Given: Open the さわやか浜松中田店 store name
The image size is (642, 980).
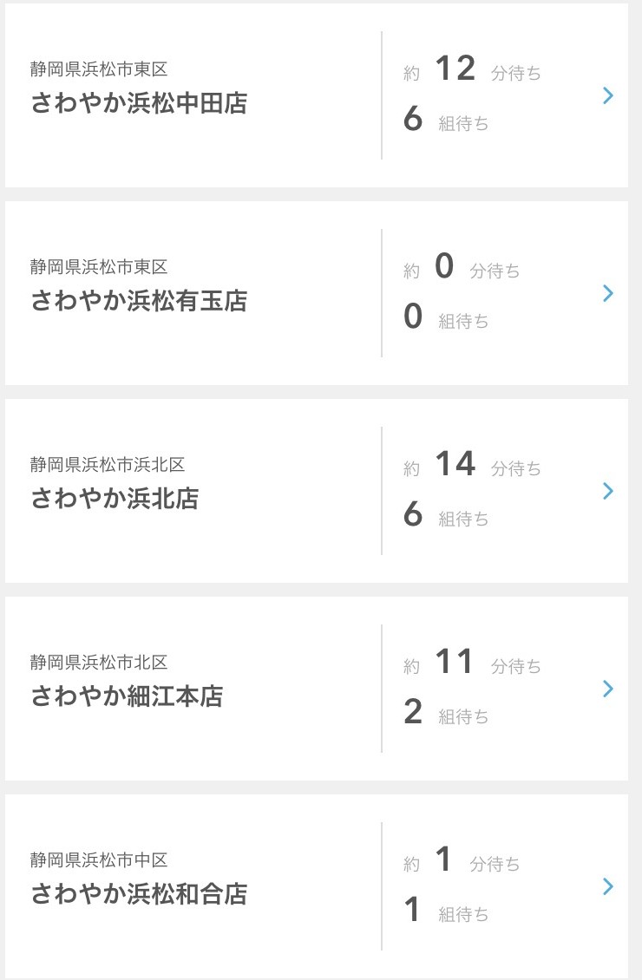Looking at the screenshot, I should tap(139, 103).
